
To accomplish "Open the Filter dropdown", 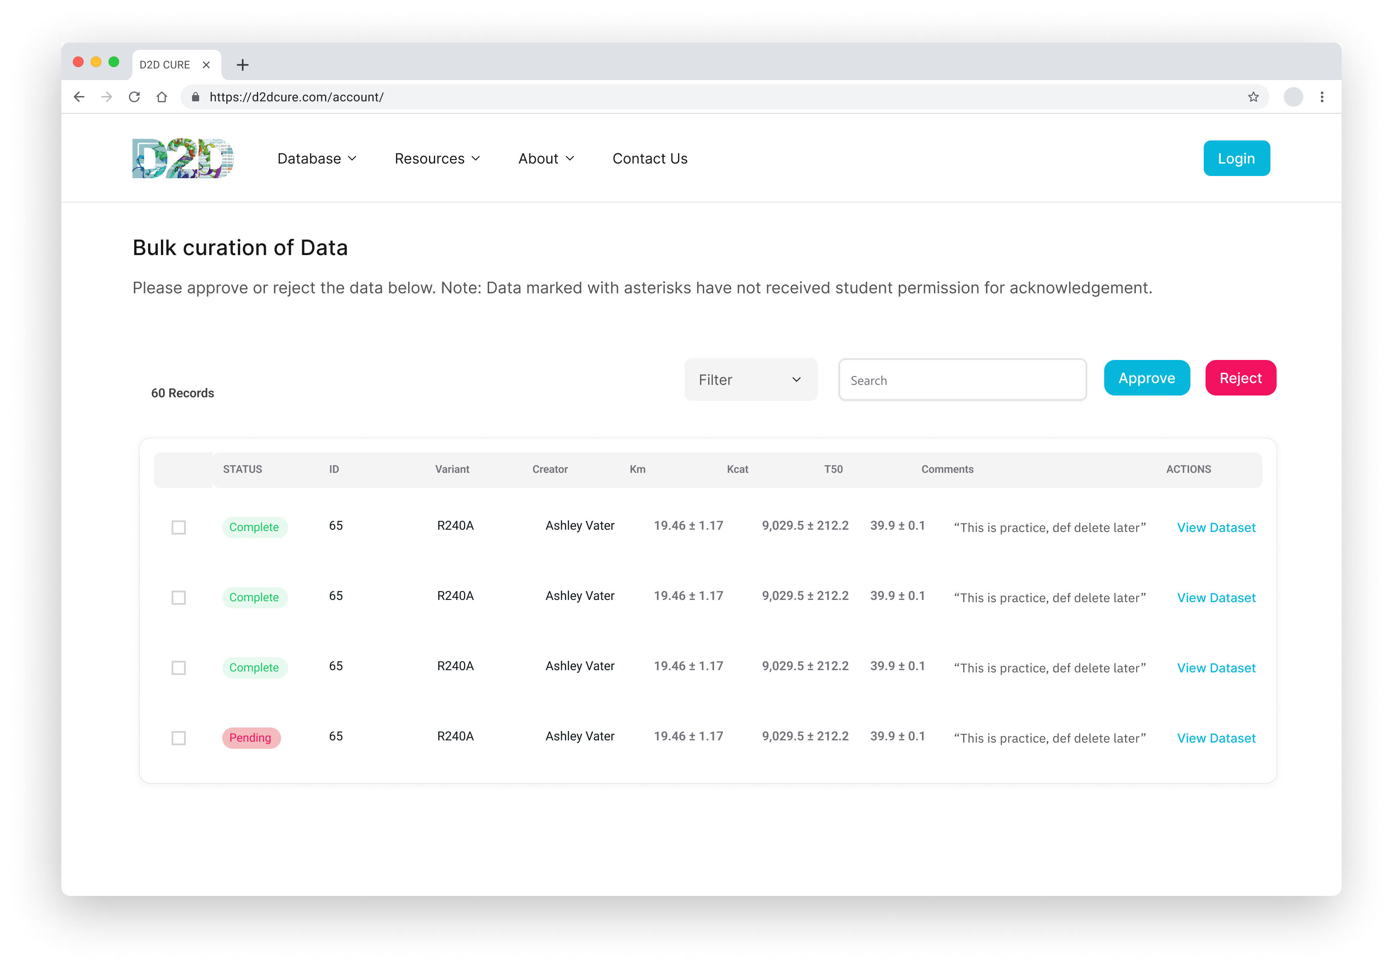I will point(750,380).
